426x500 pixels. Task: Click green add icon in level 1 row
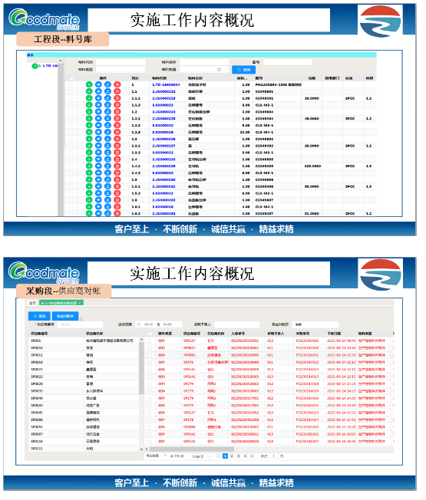point(89,85)
